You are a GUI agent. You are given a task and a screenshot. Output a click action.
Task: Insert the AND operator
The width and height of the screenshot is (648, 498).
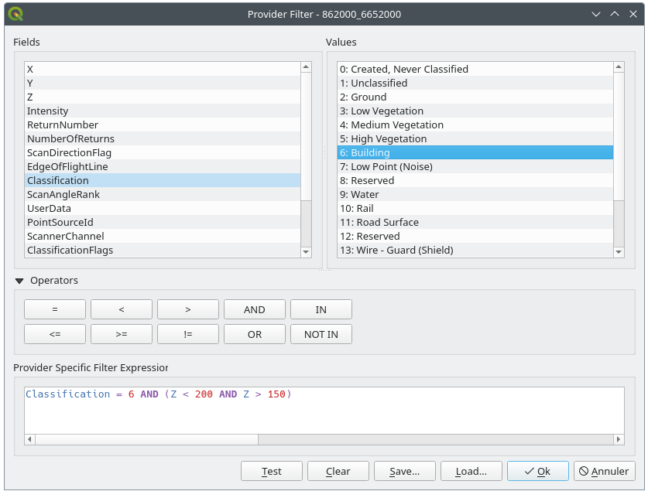pyautogui.click(x=254, y=309)
